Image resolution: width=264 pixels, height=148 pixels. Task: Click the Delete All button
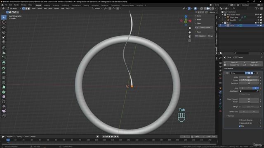click(x=253, y=62)
